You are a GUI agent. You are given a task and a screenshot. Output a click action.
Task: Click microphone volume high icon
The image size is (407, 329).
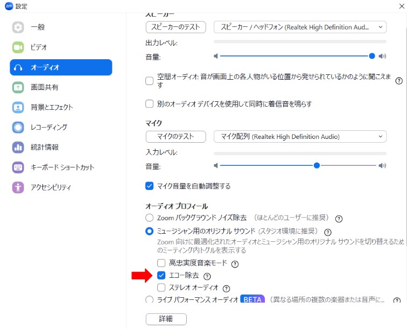(x=382, y=166)
